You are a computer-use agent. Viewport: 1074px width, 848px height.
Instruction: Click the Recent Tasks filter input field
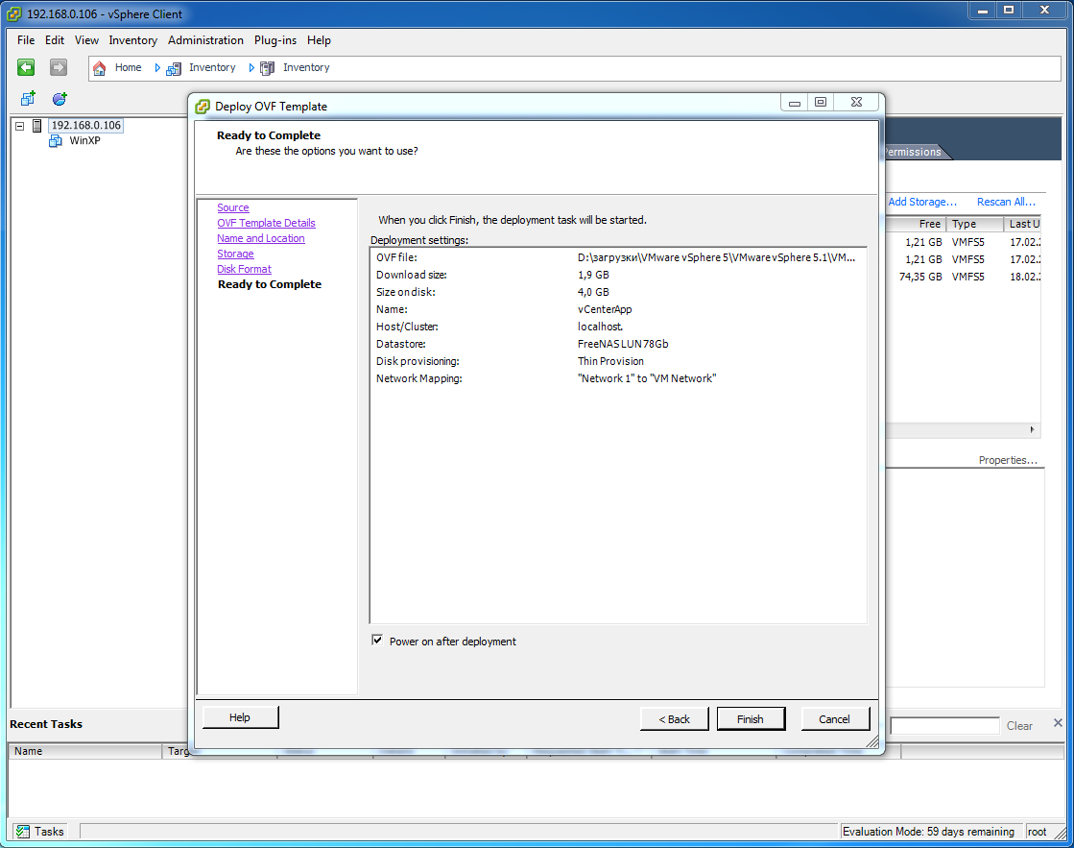[944, 726]
